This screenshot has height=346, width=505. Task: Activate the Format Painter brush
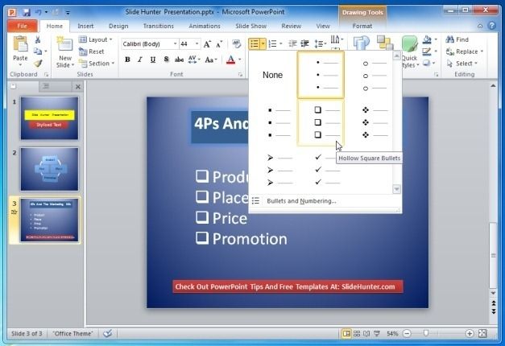[38, 63]
